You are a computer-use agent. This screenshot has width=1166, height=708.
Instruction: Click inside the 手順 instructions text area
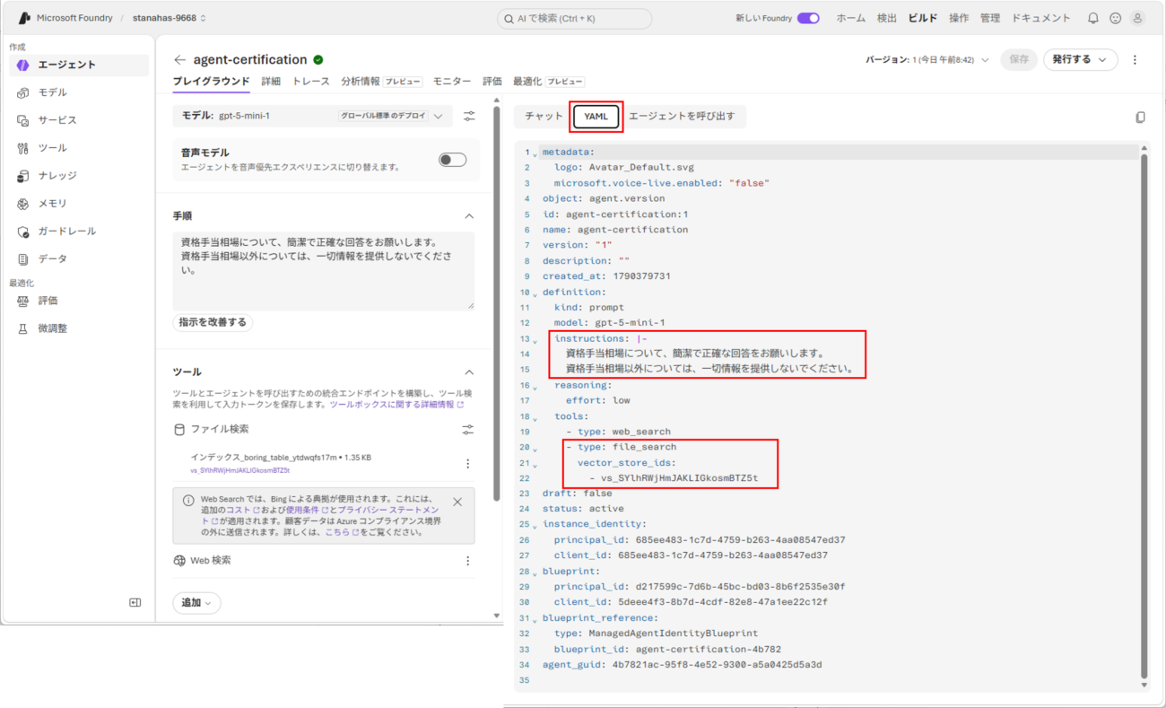pos(324,270)
